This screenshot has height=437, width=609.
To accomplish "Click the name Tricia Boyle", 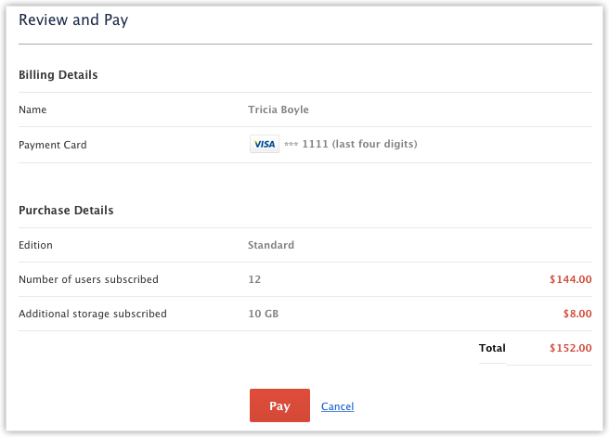I will tap(279, 110).
